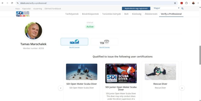Open the Magyar language dropdown
201x101 pixels.
point(166,8)
